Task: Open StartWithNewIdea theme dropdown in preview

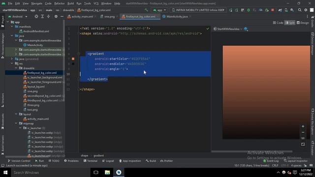Action: pyautogui.click(x=227, y=29)
